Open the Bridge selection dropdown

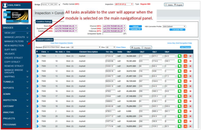(x=51, y=5)
